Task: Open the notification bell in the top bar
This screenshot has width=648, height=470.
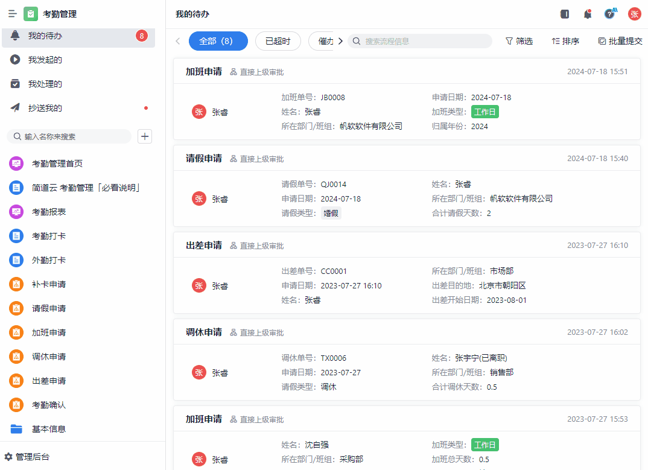Action: point(587,14)
